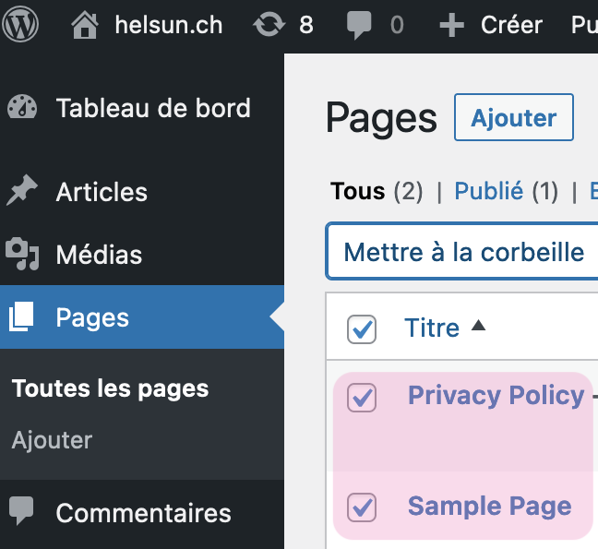Uncheck the select-all checkbox beside Titre
The width and height of the screenshot is (598, 549).
[362, 329]
